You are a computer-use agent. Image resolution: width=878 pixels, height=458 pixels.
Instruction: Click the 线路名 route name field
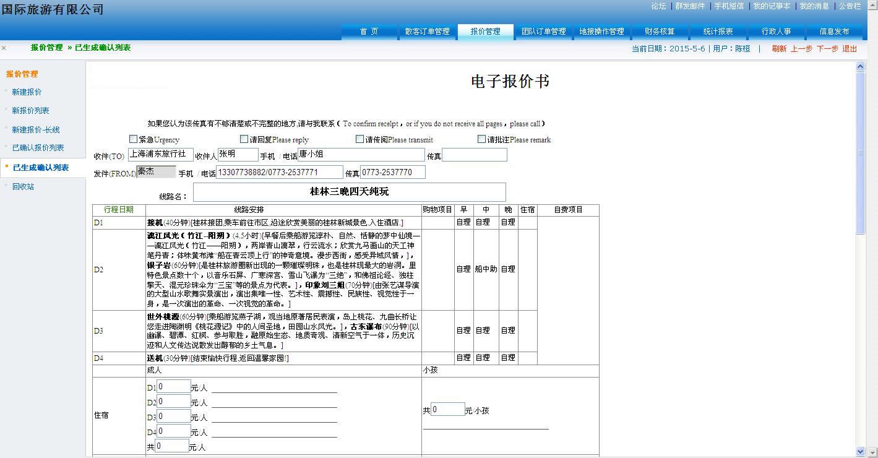pyautogui.click(x=349, y=192)
